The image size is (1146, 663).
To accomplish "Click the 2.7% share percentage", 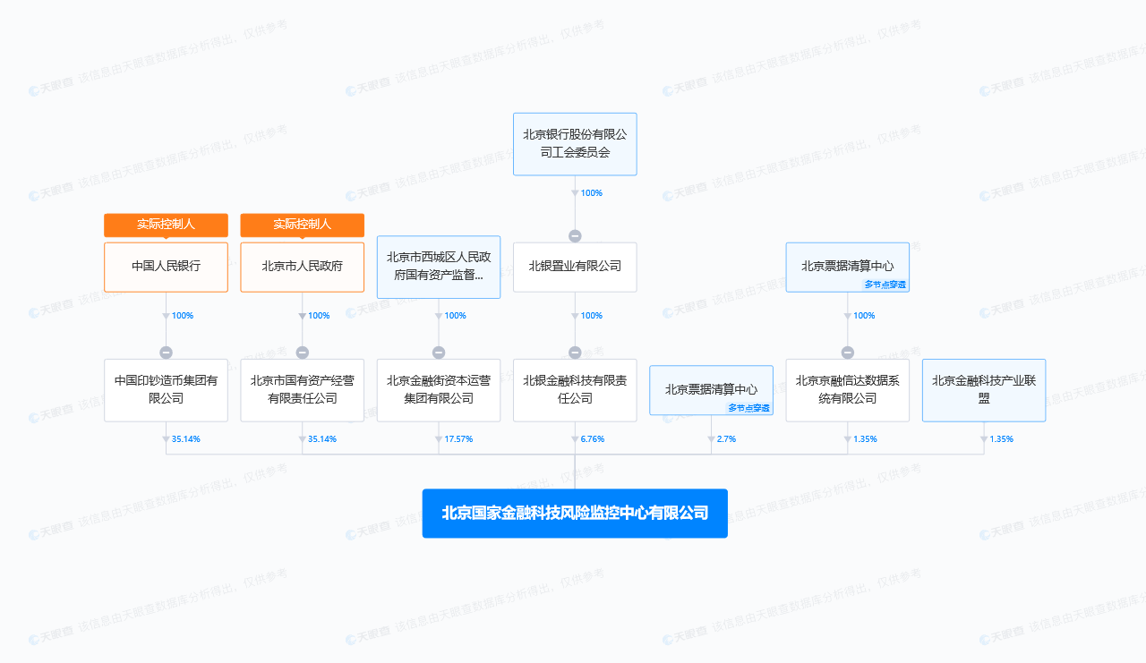I will pyautogui.click(x=726, y=439).
